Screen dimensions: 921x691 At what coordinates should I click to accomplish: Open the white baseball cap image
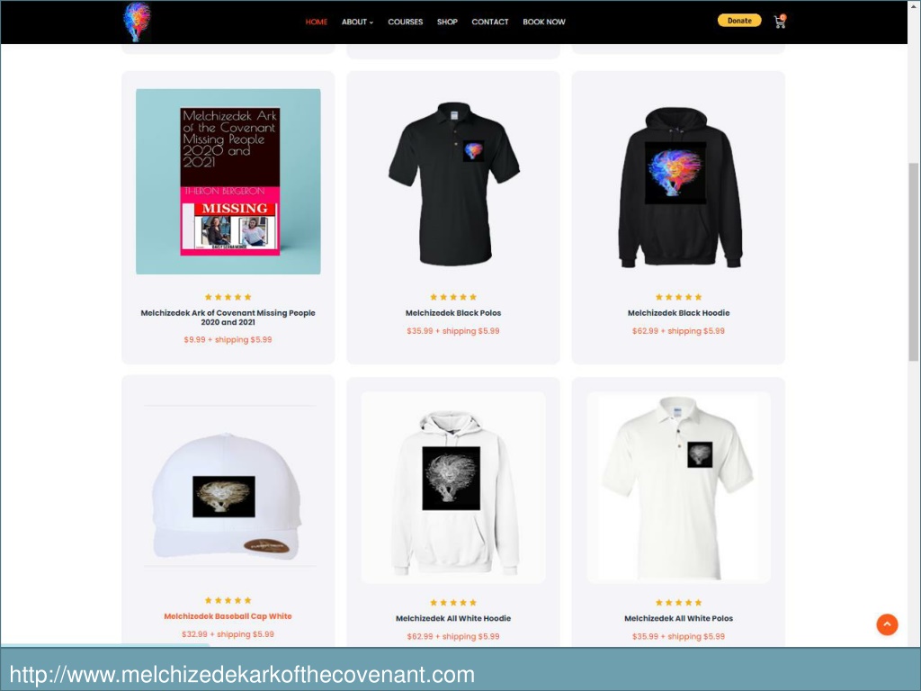tap(228, 497)
